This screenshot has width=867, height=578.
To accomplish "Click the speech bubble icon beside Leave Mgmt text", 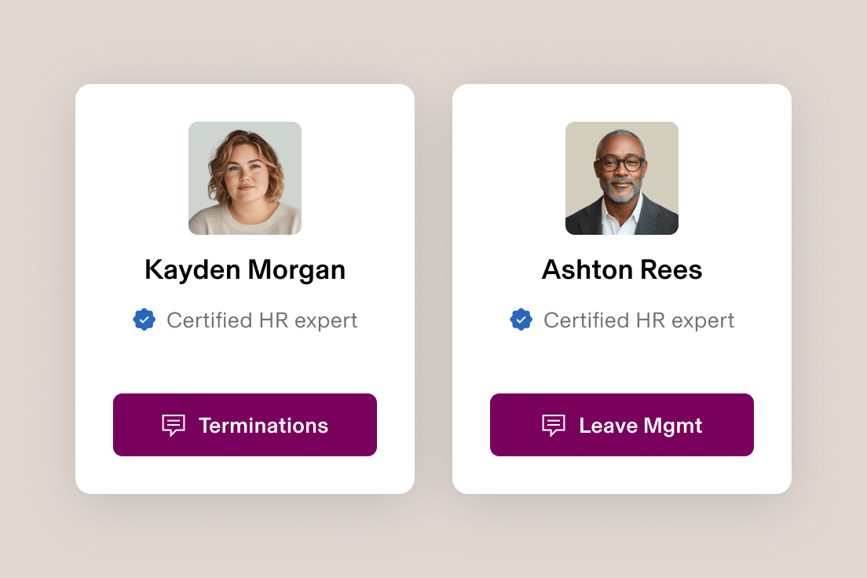I will tap(552, 425).
